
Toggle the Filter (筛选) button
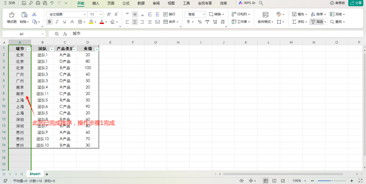[317, 22]
